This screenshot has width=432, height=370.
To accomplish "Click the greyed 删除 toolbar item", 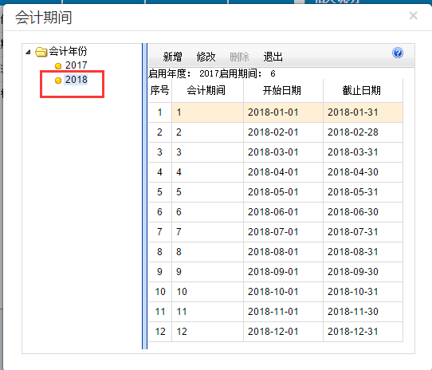I will coord(239,57).
